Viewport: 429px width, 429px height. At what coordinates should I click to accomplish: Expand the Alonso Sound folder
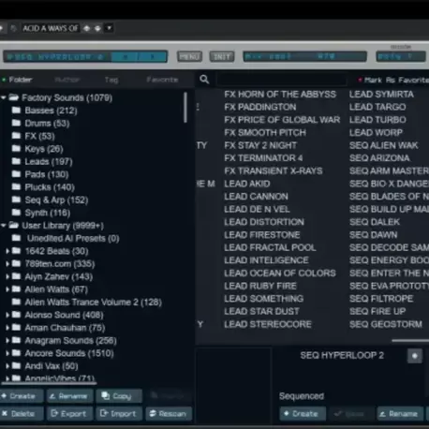click(x=7, y=315)
